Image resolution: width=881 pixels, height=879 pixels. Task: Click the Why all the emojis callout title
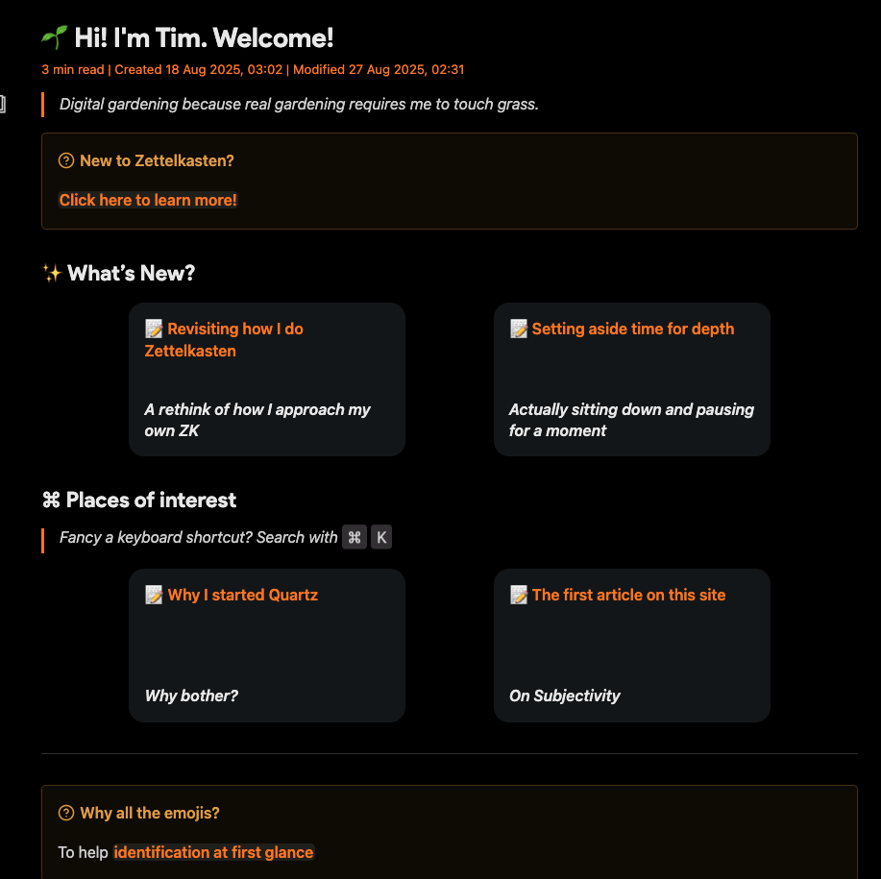(150, 813)
